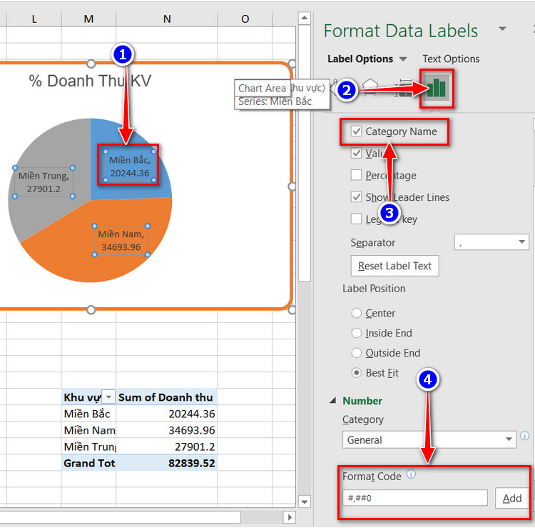Select the Miền Nam data label
The width and height of the screenshot is (535, 528).
point(121,241)
